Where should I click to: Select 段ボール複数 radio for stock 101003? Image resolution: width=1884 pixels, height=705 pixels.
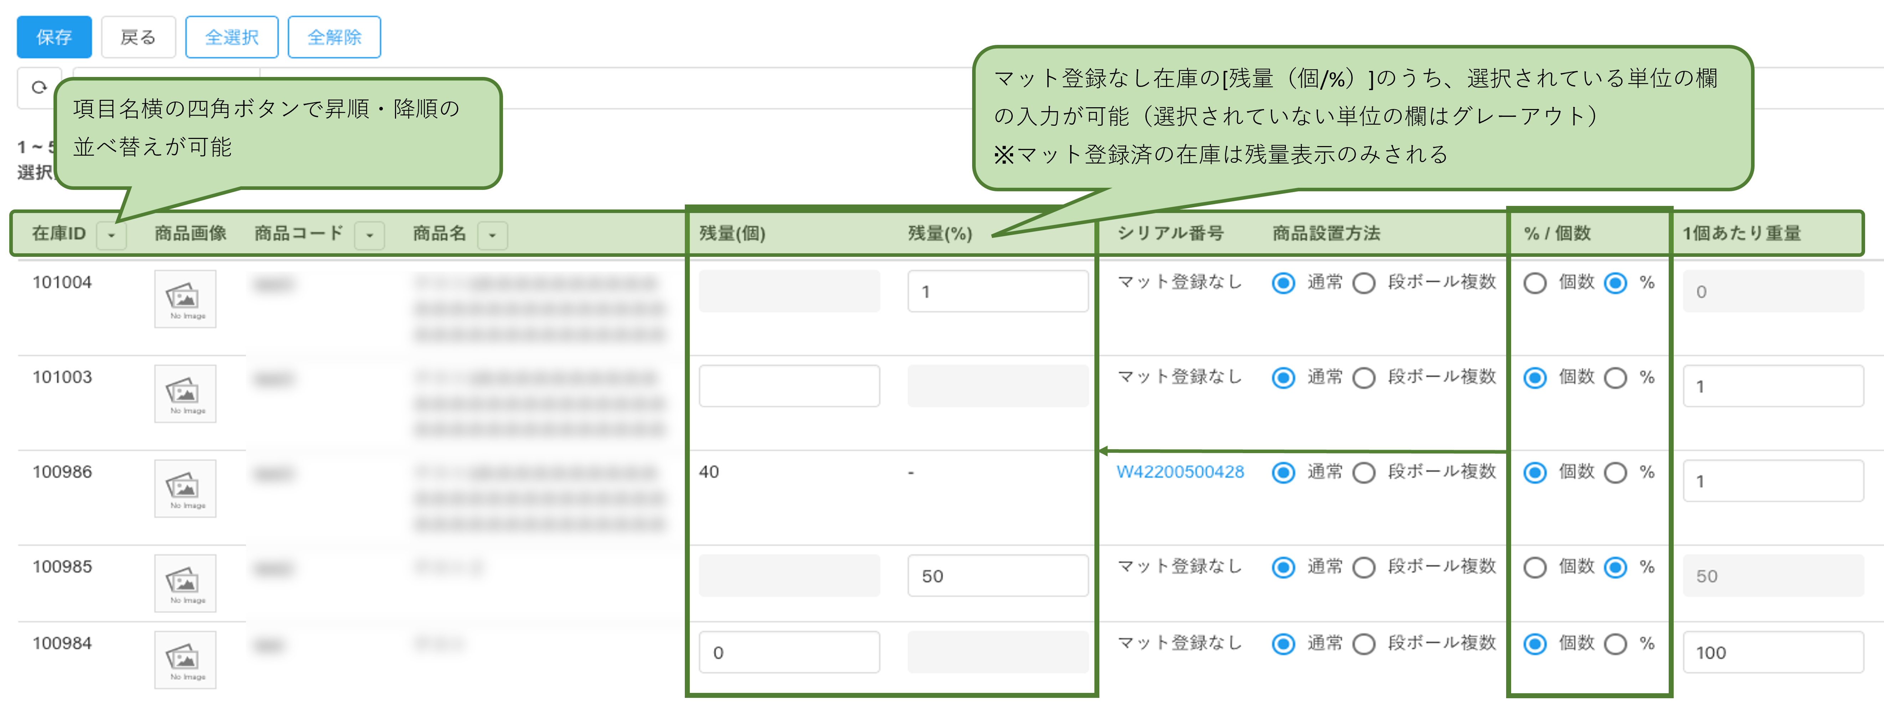pos(1363,378)
